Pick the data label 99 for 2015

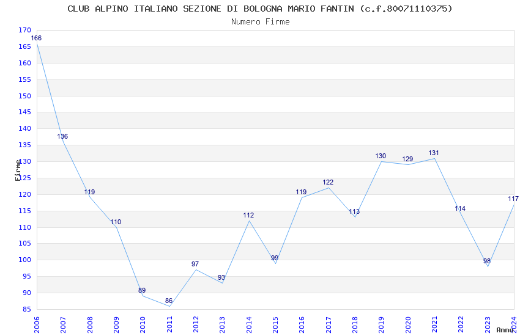click(275, 258)
